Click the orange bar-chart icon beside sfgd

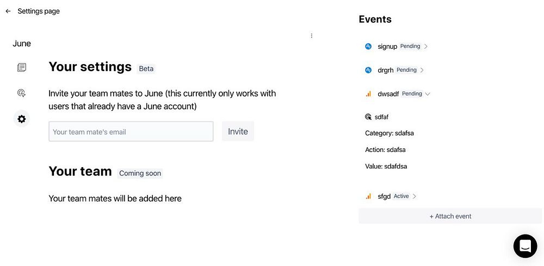[x=368, y=197]
